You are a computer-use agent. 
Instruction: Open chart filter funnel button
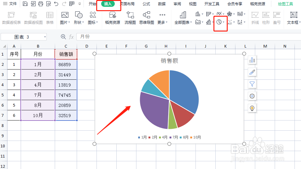[x=252, y=84]
